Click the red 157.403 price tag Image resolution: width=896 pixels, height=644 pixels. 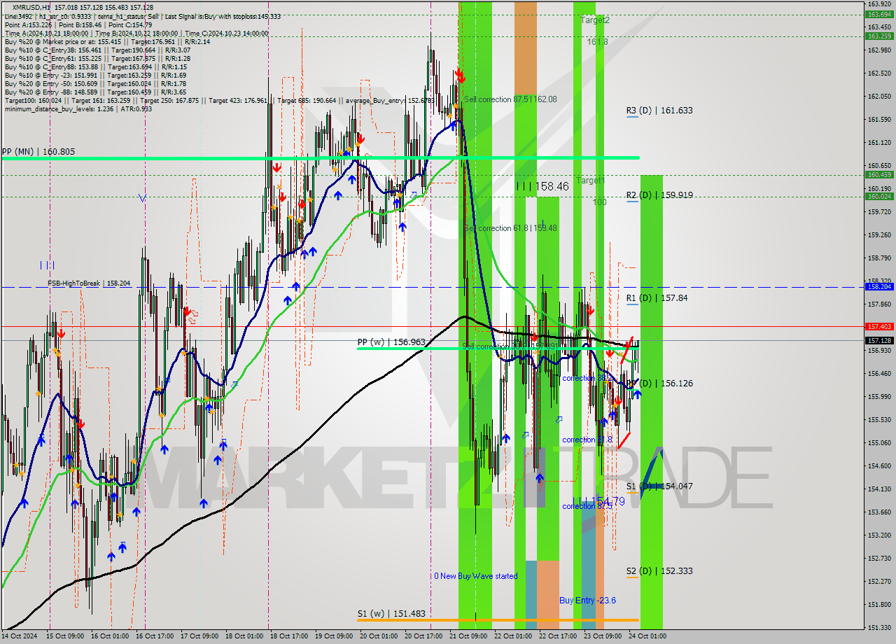click(x=879, y=326)
